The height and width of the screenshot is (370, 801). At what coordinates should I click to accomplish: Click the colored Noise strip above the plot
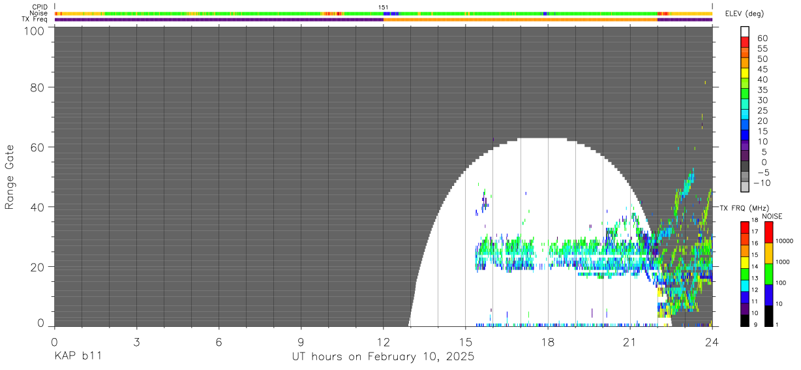tap(383, 13)
